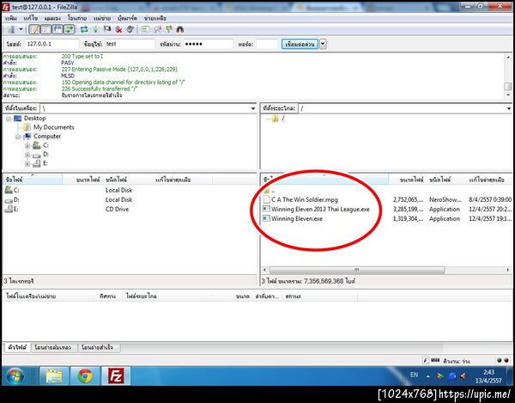Click the remote file list horizontal scrollbar
This screenshot has width=515, height=403.
point(357,270)
